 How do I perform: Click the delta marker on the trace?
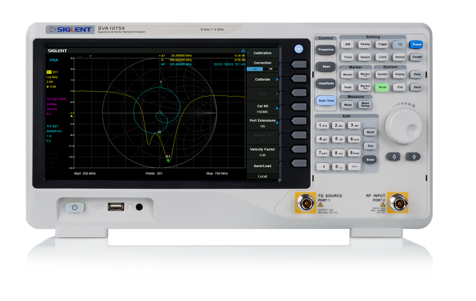168,161
